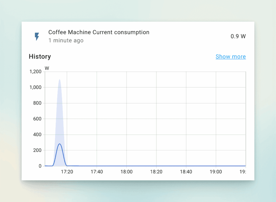Click the 0.9 W current reading
This screenshot has height=202, width=276.
[238, 36]
